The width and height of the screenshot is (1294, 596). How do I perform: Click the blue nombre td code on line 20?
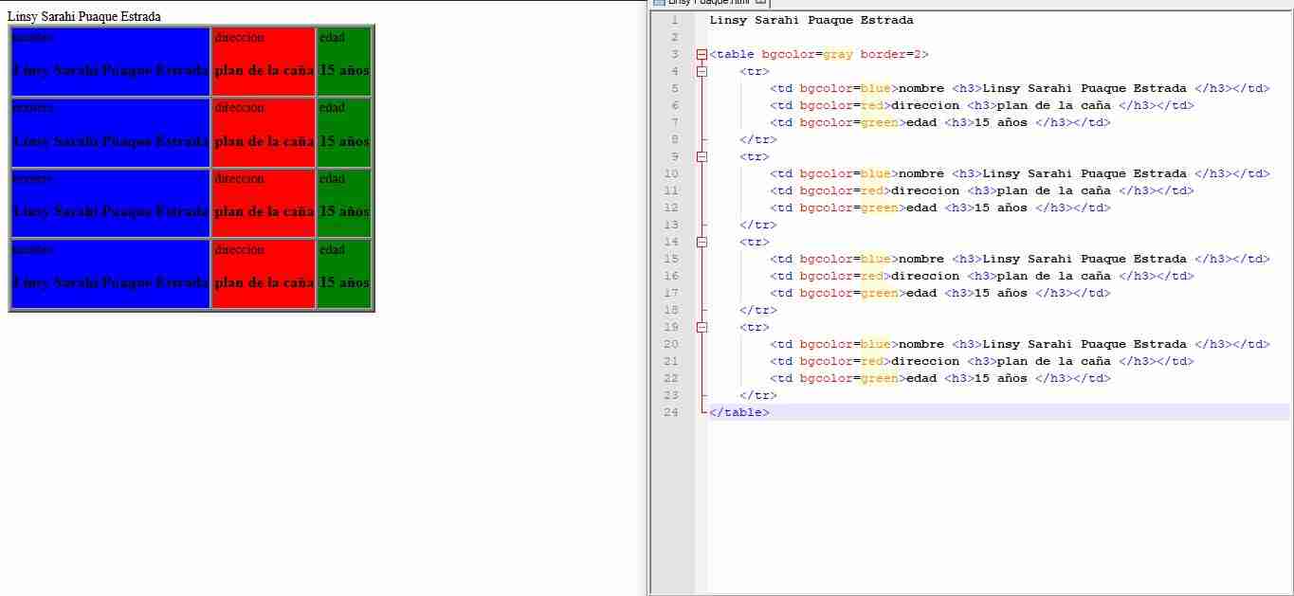tap(1020, 344)
